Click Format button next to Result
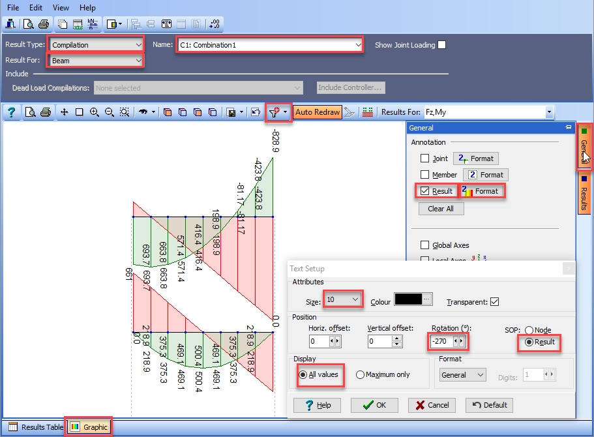This screenshot has height=437, width=594. click(x=482, y=191)
